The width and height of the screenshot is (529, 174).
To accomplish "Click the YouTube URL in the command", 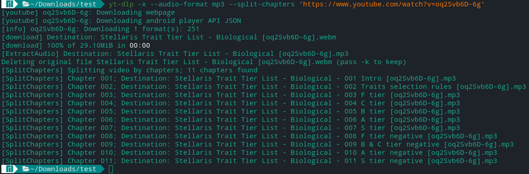I will [x=392, y=5].
